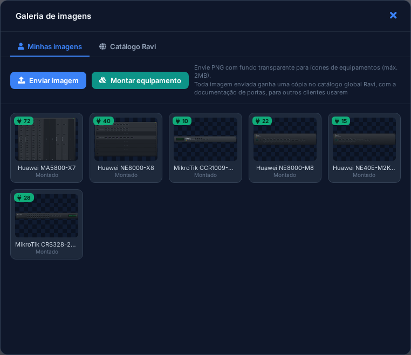Open the Catálogo Ravi tab
Viewport: 411px width, 355px height.
click(x=127, y=47)
